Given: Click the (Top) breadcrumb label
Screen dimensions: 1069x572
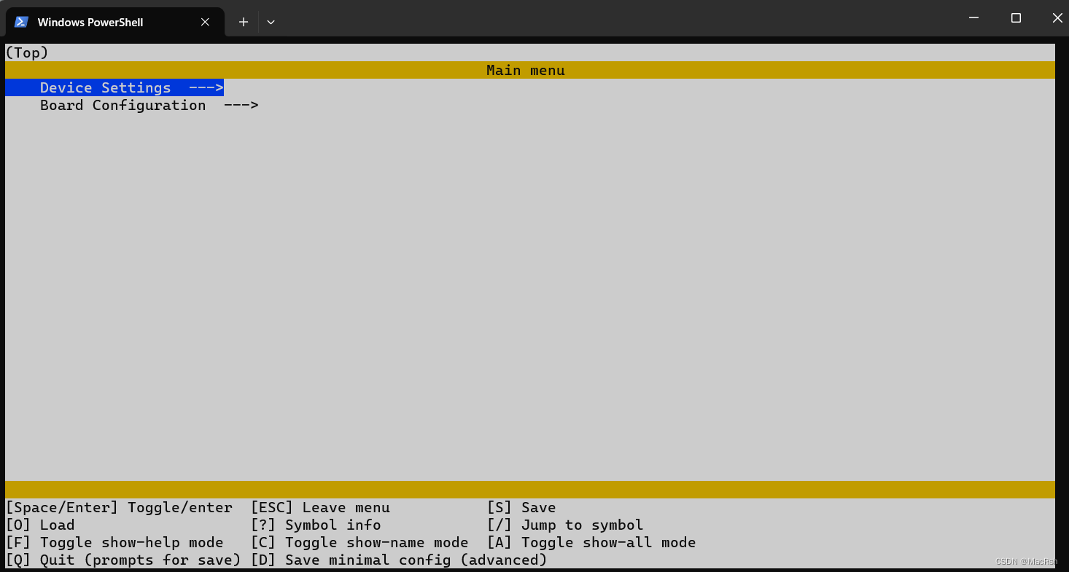Looking at the screenshot, I should point(27,52).
